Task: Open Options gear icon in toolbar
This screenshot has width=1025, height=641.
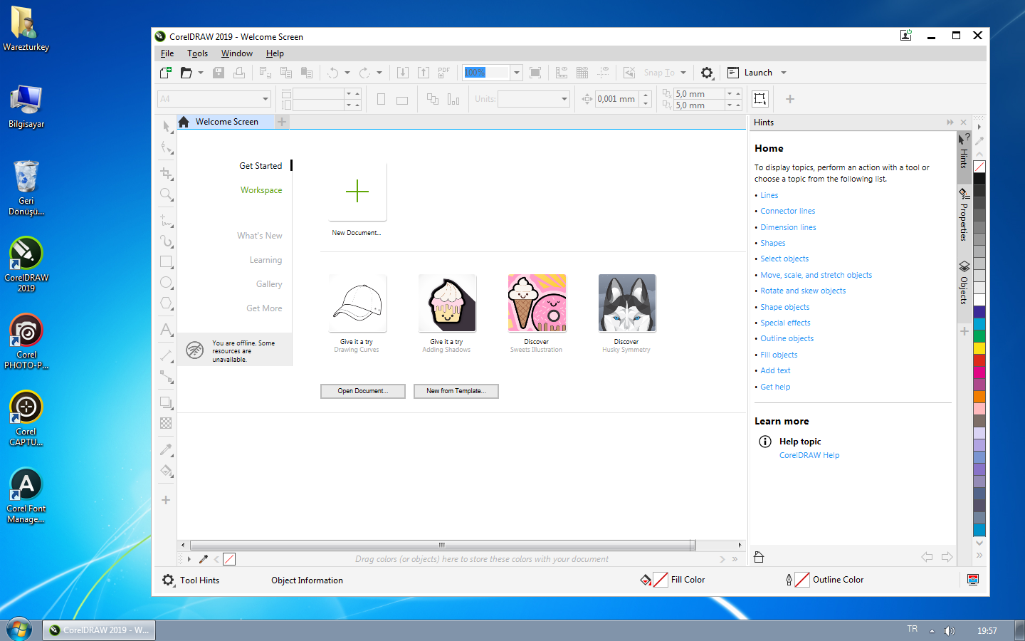Action: [x=707, y=73]
